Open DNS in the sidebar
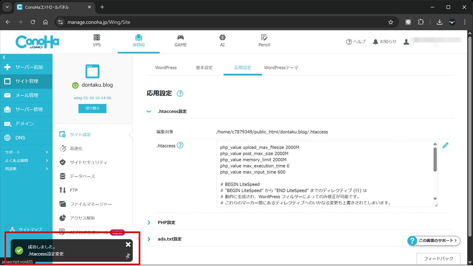The image size is (473, 266). (26, 137)
